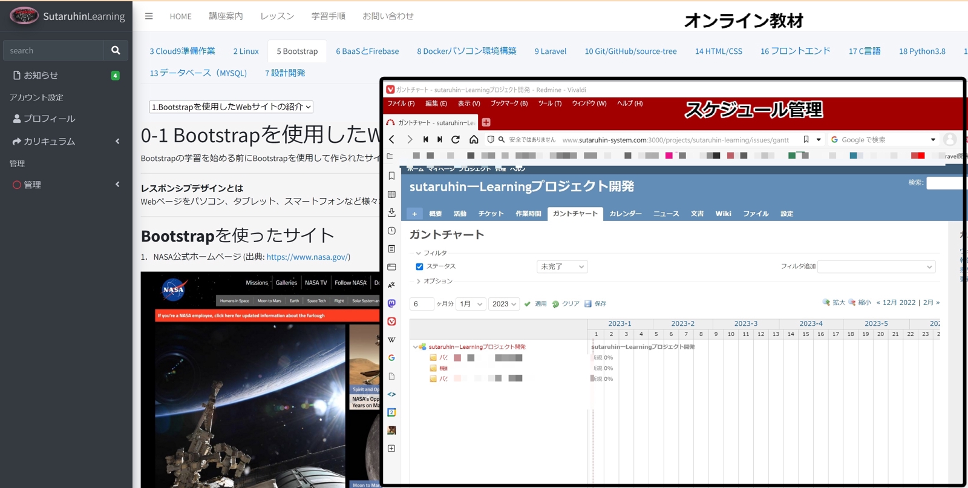Image resolution: width=968 pixels, height=488 pixels.
Task: Open the ファイル (F) menu in Vivaldi
Action: click(401, 104)
